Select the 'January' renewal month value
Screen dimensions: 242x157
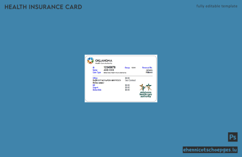pyautogui.click(x=149, y=70)
